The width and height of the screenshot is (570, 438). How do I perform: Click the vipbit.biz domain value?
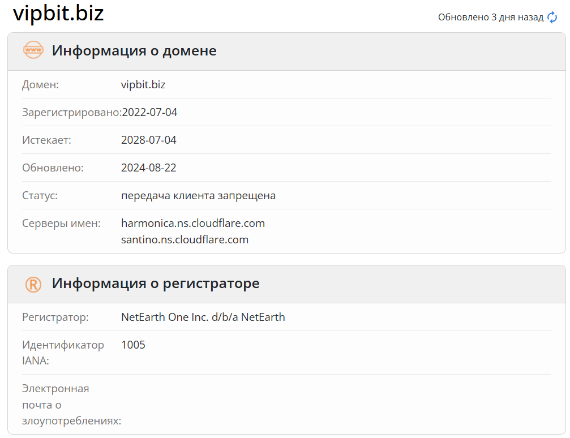click(143, 85)
